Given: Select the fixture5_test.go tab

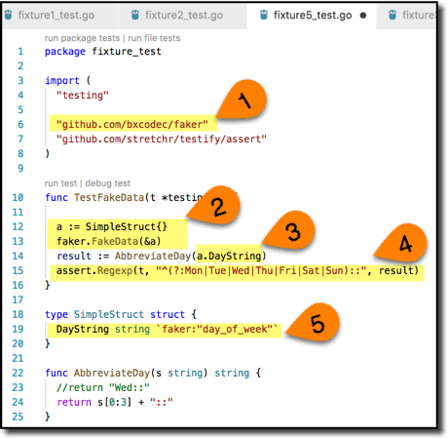Looking at the screenshot, I should coord(313,16).
